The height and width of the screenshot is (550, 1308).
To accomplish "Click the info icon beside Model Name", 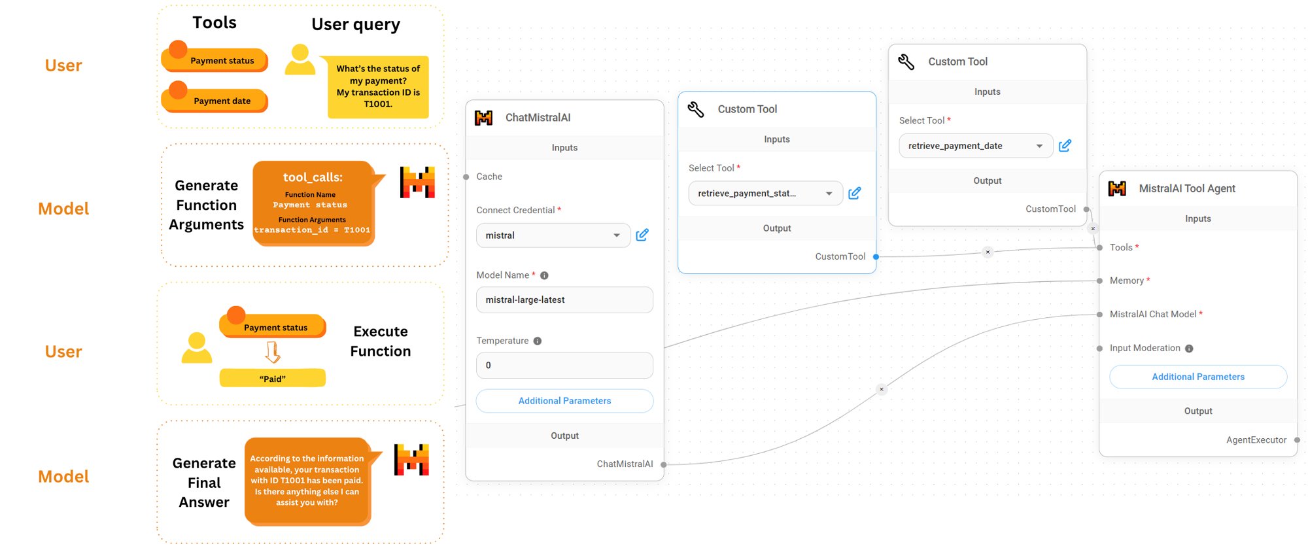I will [x=544, y=275].
